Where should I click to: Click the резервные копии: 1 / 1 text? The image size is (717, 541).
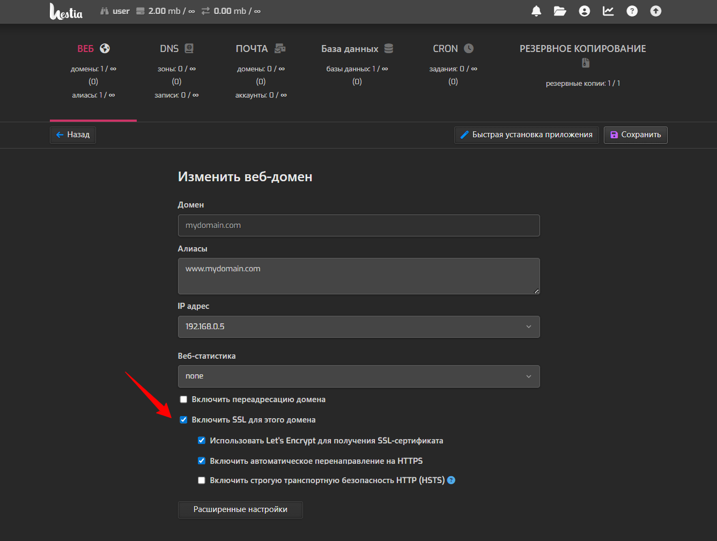click(583, 83)
